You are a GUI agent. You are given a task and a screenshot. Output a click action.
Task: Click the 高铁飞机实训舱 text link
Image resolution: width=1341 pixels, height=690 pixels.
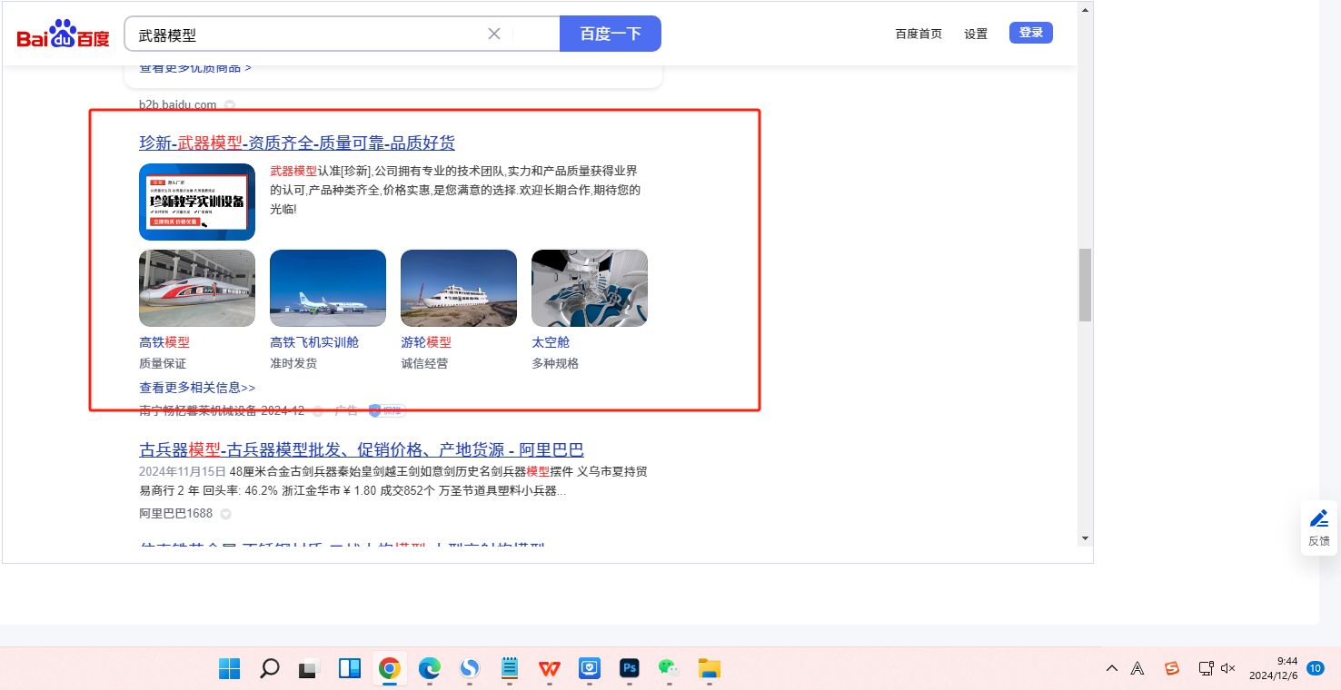coord(314,342)
